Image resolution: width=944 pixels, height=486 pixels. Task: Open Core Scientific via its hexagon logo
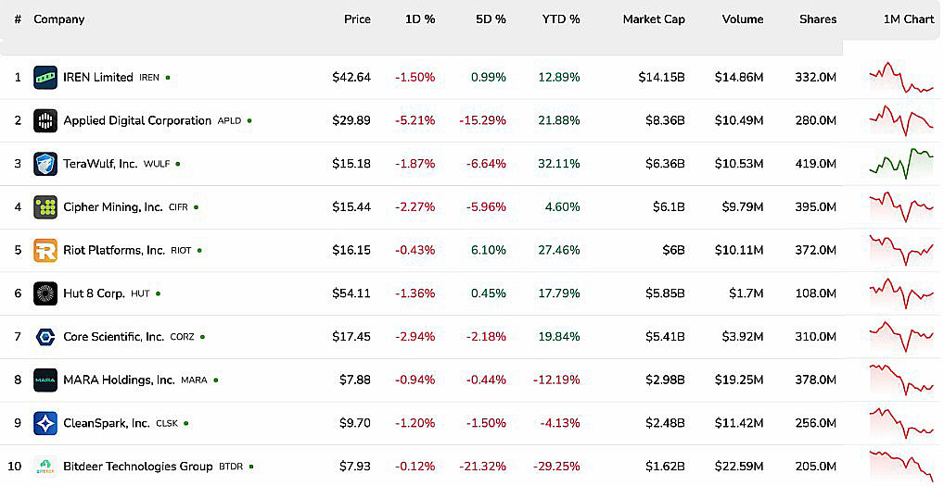click(x=45, y=337)
